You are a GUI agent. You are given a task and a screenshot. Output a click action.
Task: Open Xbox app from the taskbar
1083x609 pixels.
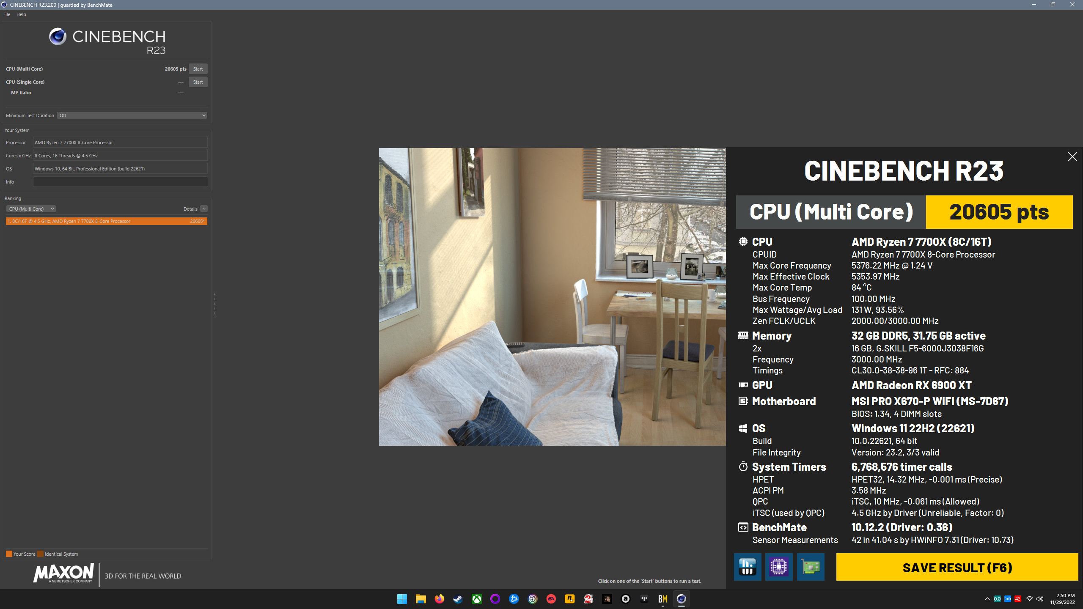pyautogui.click(x=477, y=599)
